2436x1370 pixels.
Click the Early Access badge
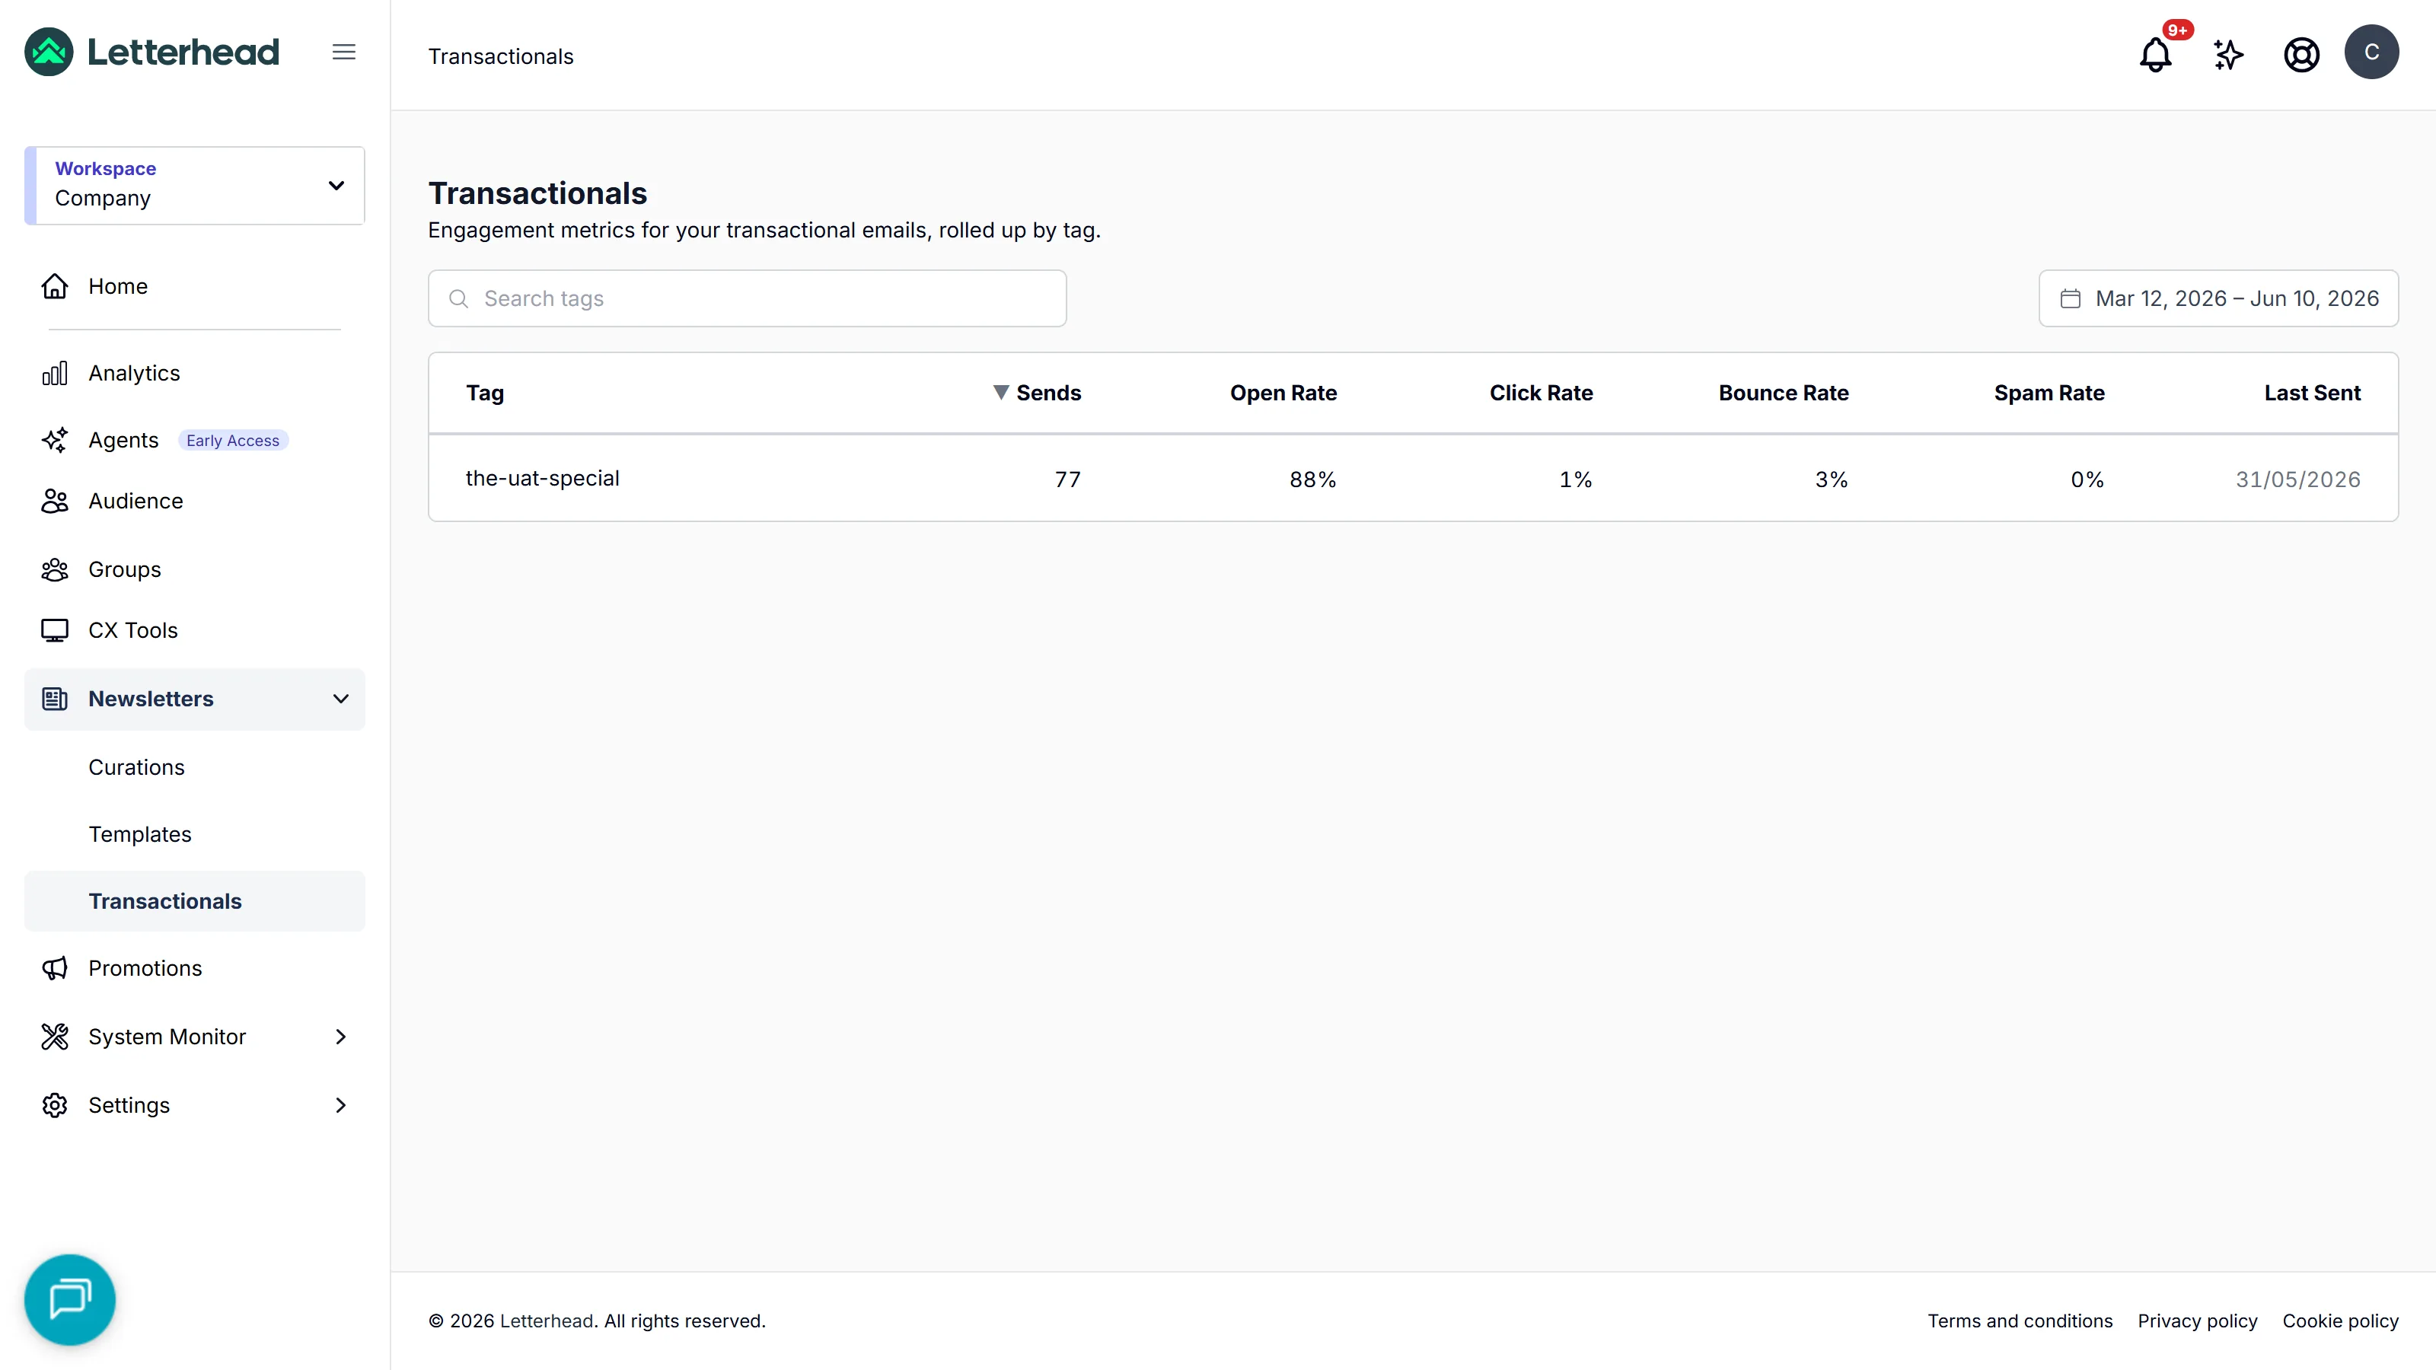(233, 441)
